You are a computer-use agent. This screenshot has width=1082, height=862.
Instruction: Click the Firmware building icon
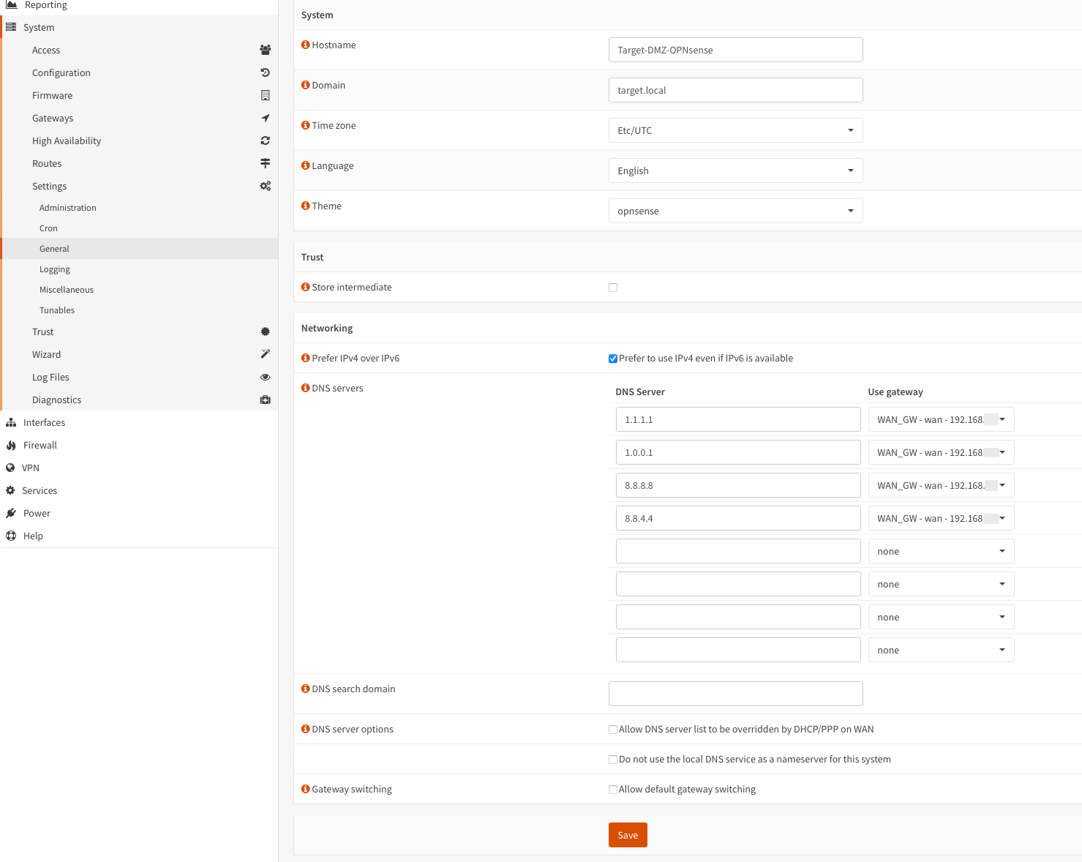point(265,96)
